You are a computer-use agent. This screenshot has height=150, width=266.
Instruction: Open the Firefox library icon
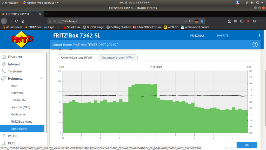(236, 21)
